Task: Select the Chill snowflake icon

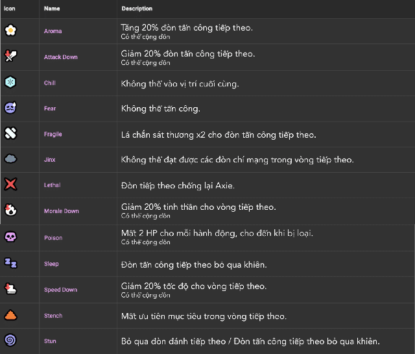Action: point(10,82)
